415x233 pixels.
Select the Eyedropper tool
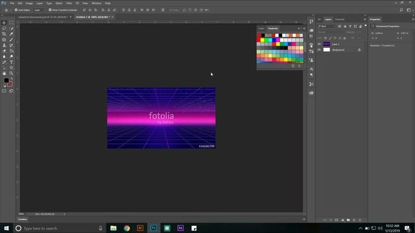coord(12,34)
